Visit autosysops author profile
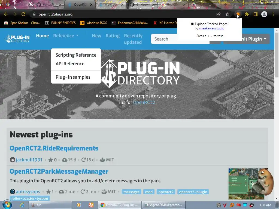Viewport: 279px width, 209px height. coord(28,192)
